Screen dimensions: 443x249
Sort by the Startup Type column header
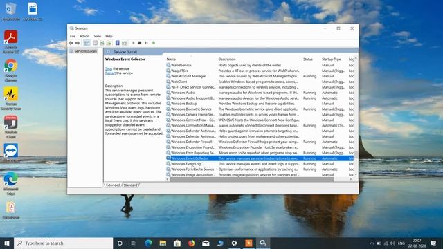[332, 59]
